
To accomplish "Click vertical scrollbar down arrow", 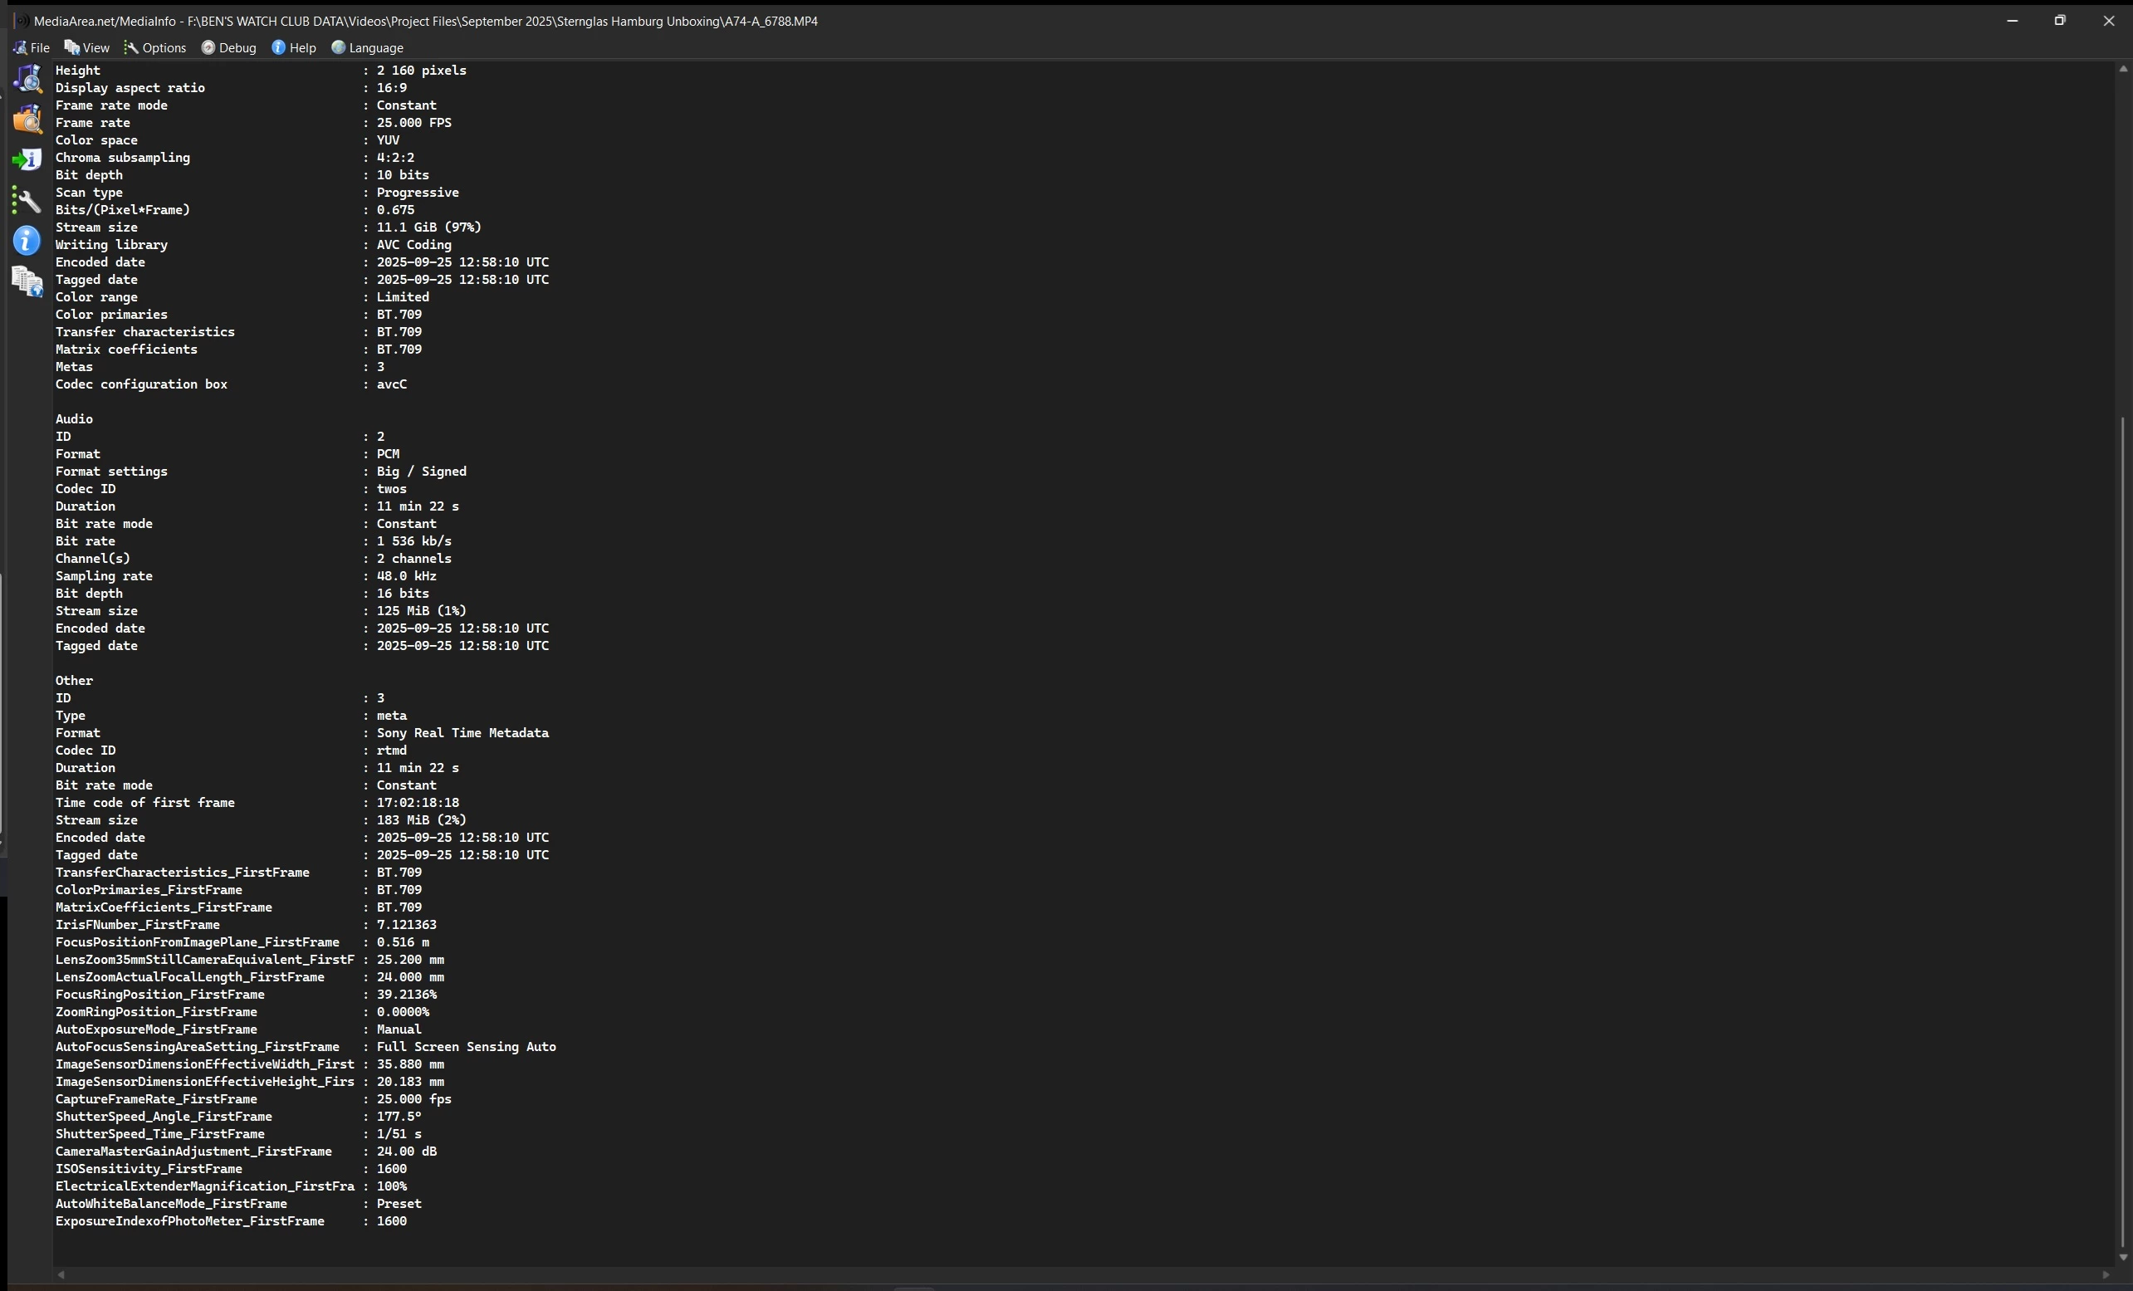I will (x=2122, y=1257).
